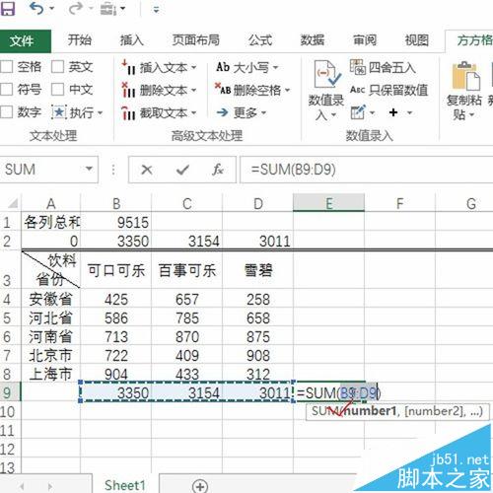Click the 插入文本 icon
Screen dimensions: 493x493
click(128, 67)
